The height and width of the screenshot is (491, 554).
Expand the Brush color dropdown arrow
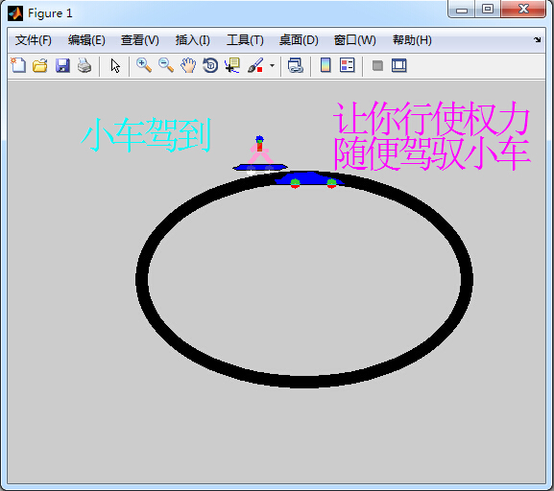[272, 65]
